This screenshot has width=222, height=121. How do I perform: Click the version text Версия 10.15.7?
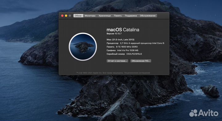pyautogui.click(x=114, y=34)
